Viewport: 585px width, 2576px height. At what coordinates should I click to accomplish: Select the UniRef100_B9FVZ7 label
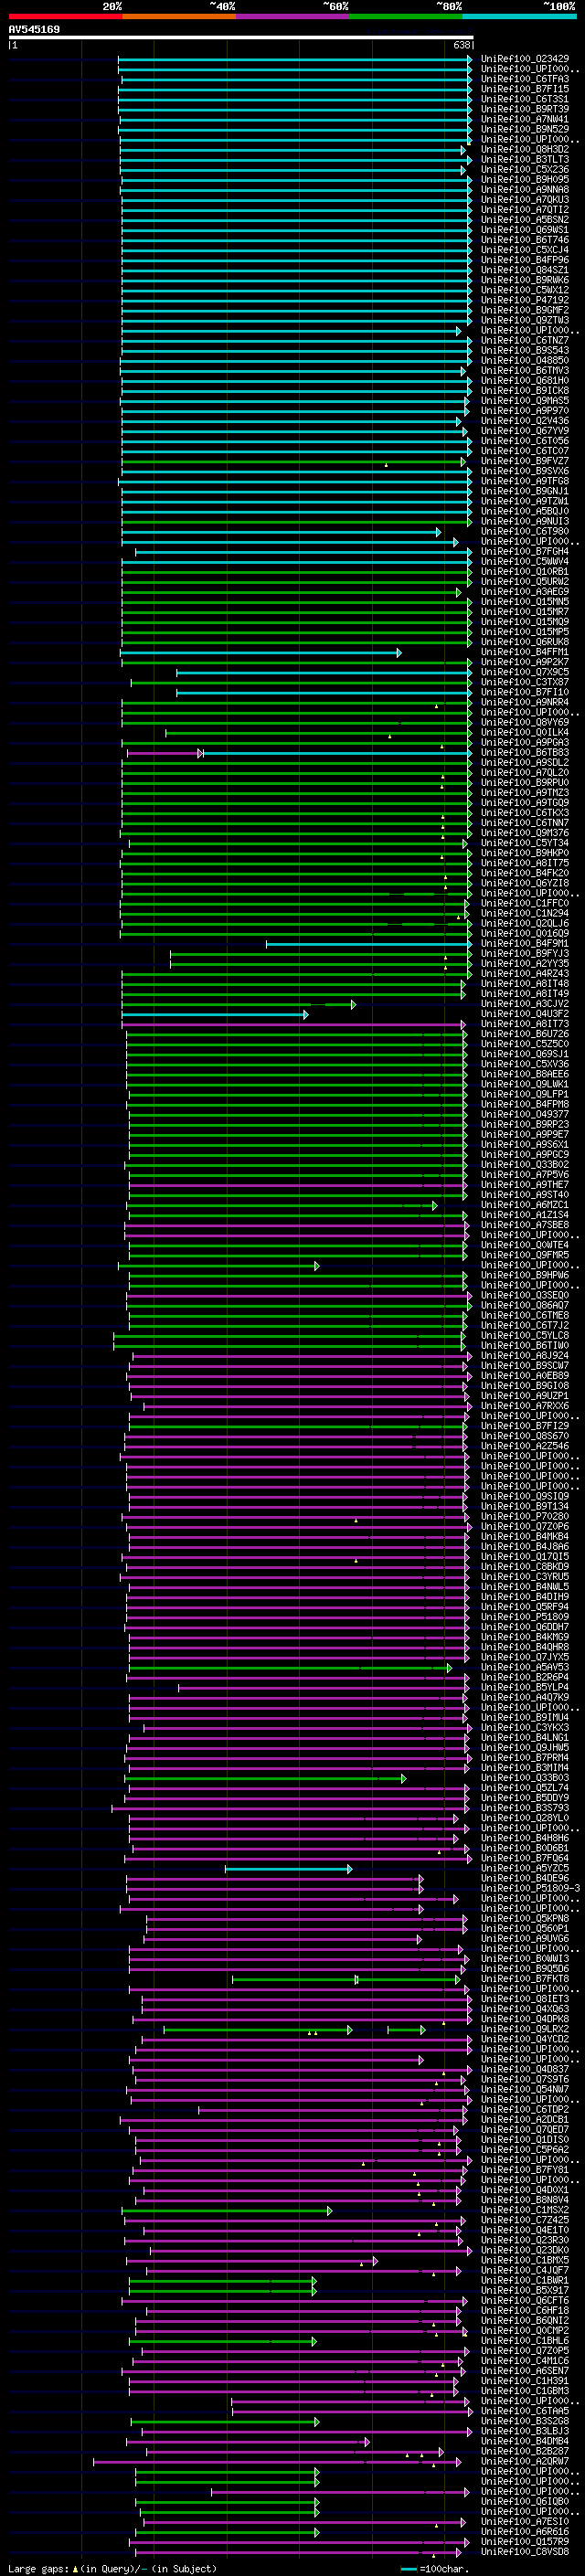point(524,461)
